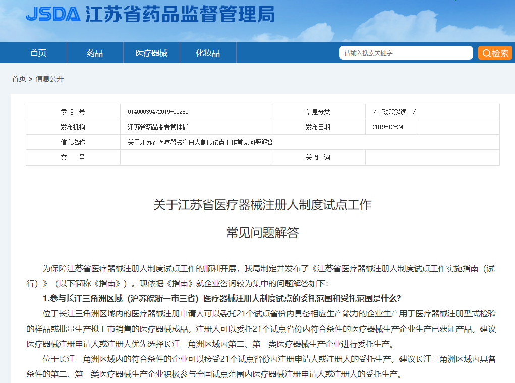This screenshot has width=515, height=383.
Task: Click the magnifier 检索 search button
Action: 495,53
